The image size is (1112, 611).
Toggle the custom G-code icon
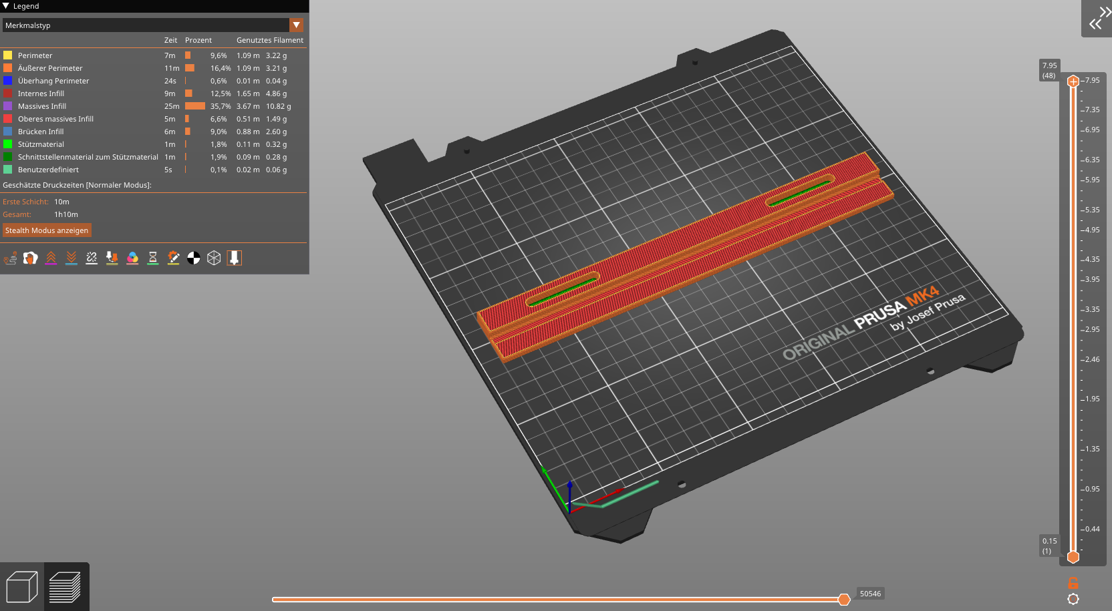coord(173,258)
